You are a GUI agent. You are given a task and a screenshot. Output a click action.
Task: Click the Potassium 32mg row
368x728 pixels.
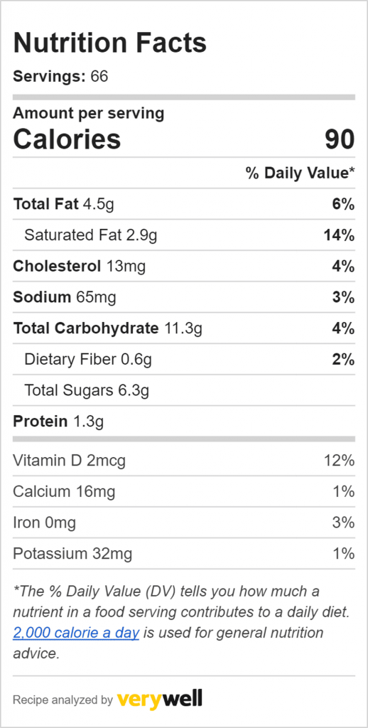(x=184, y=553)
